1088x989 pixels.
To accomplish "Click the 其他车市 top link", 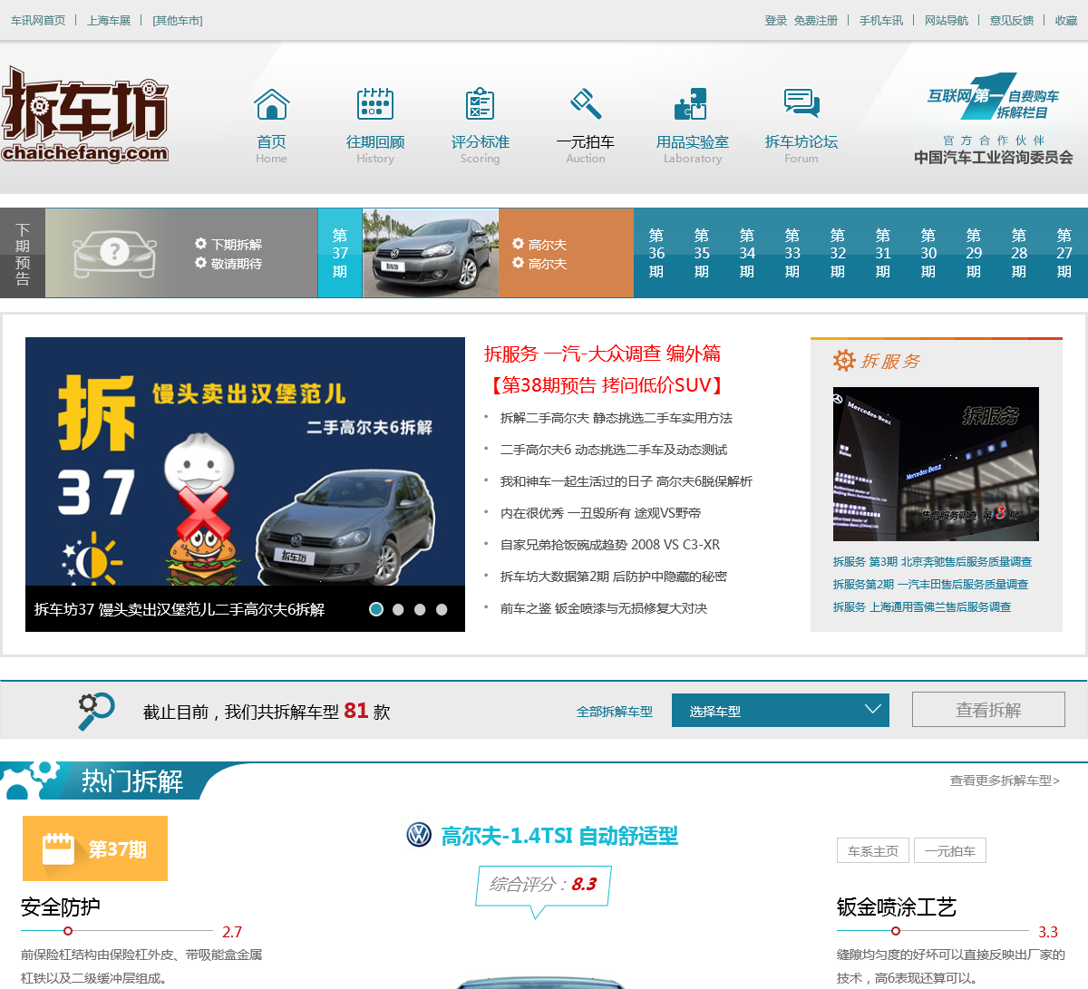I will (178, 20).
